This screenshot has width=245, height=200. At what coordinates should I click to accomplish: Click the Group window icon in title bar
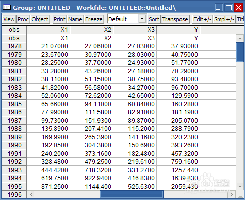pyautogui.click(x=7, y=7)
